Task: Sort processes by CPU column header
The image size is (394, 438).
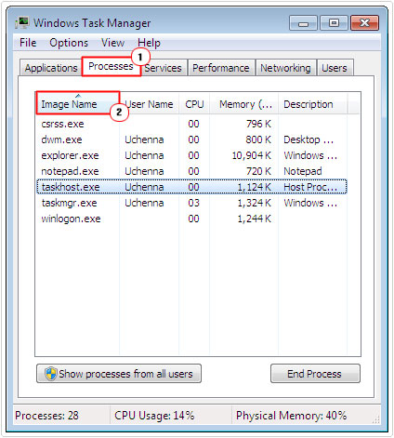Action: click(x=194, y=104)
